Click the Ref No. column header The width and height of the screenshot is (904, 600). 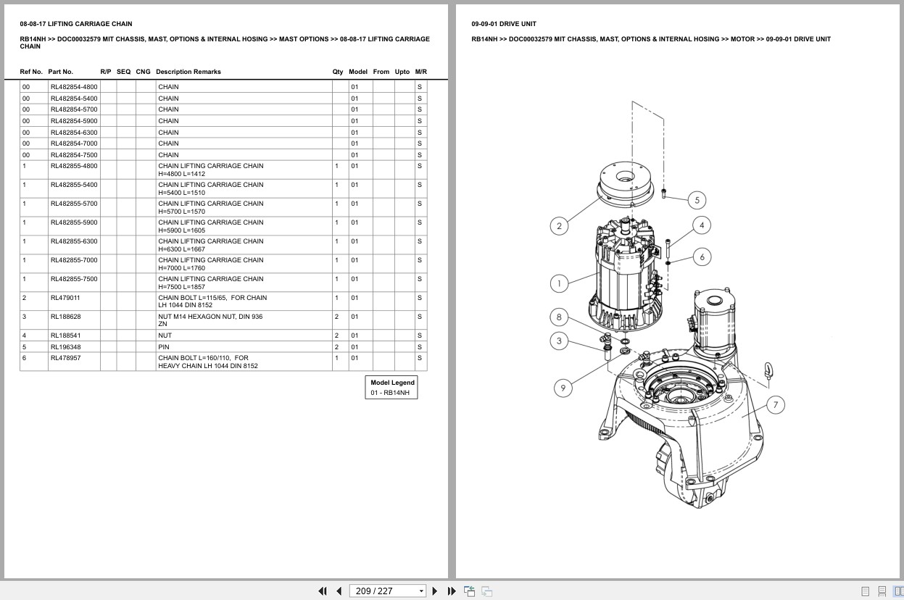(31, 72)
